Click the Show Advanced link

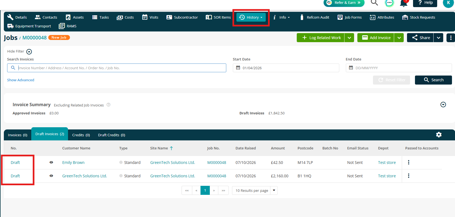(21, 80)
